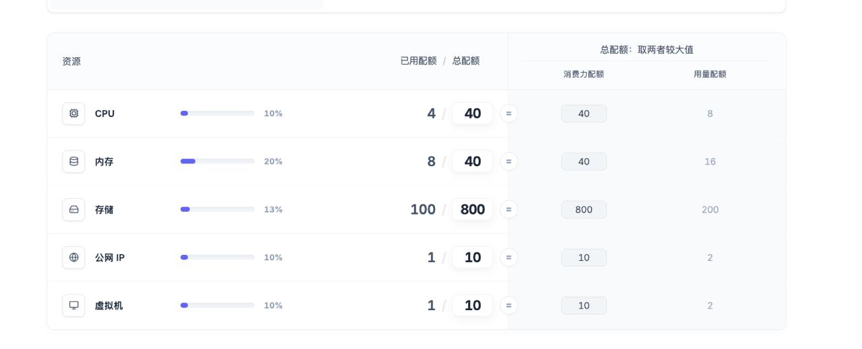Click 存储 used quota value 100
Viewport: 862px width, 349px height.
pyautogui.click(x=423, y=210)
